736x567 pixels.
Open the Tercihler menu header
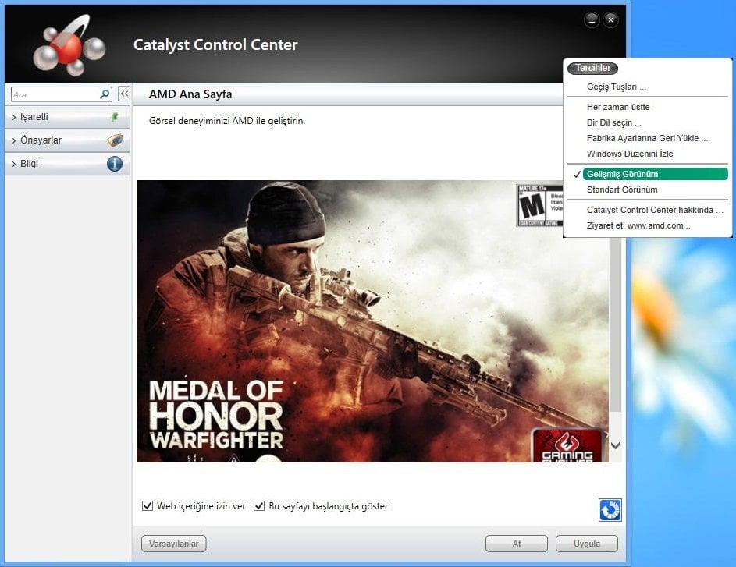tap(593, 68)
